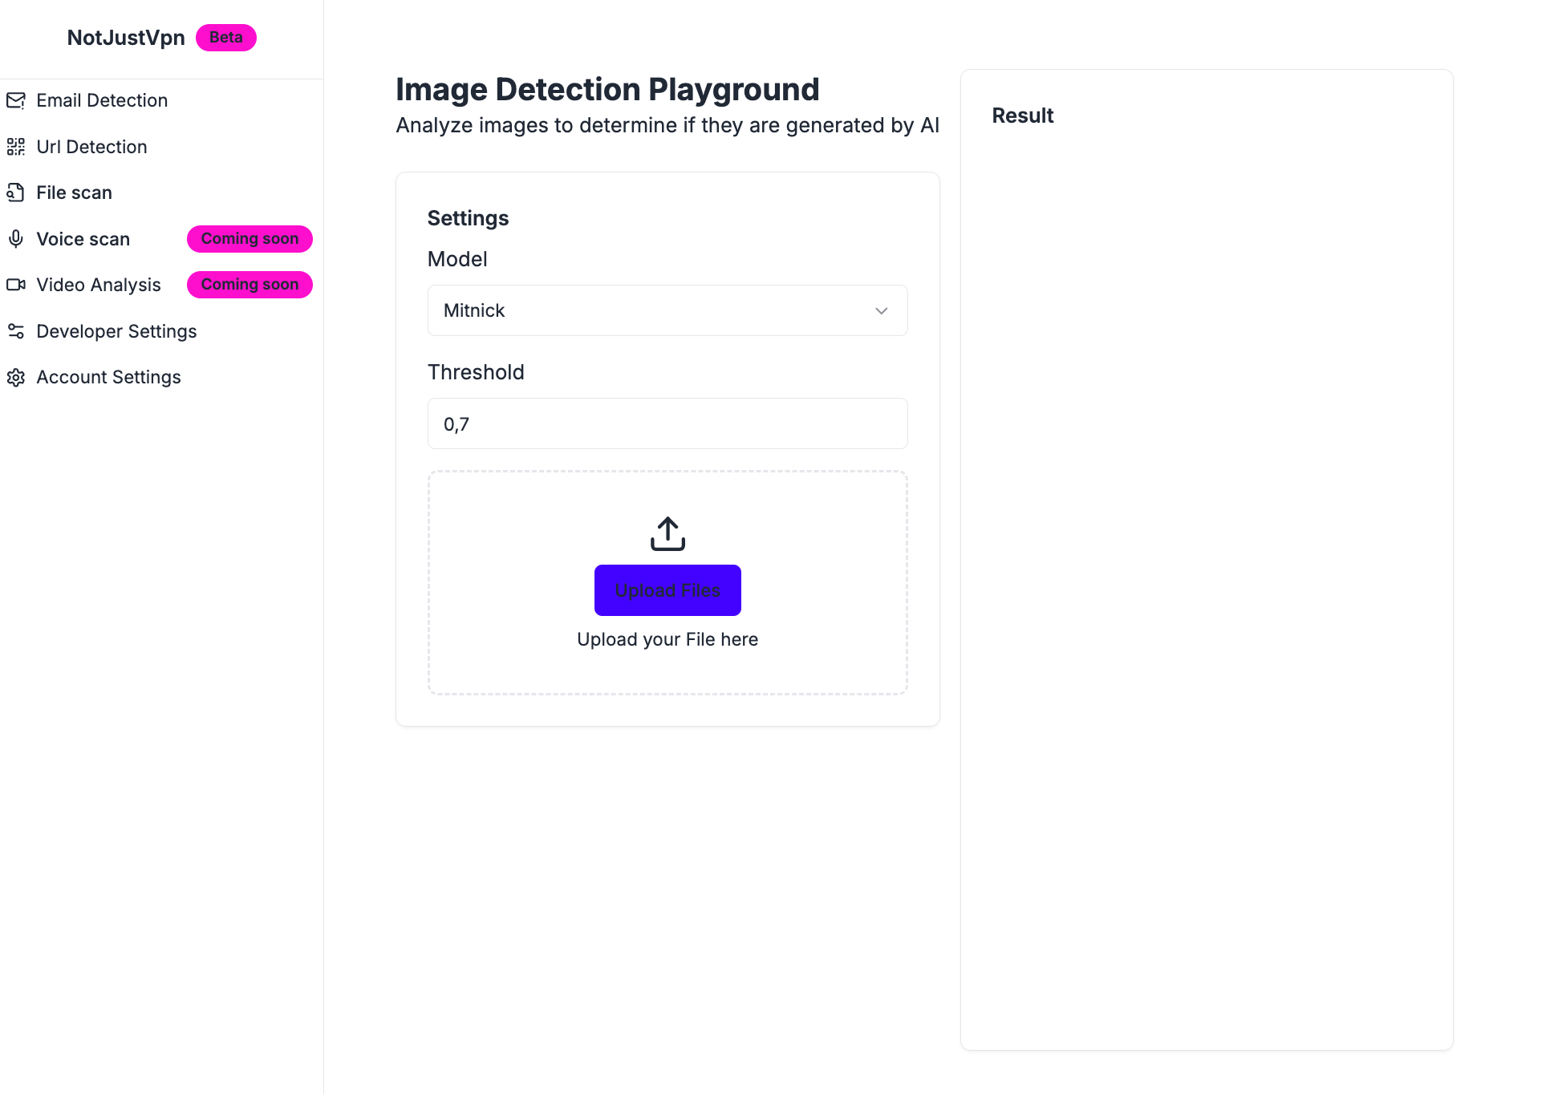Click the File scan document icon
This screenshot has height=1094, width=1558.
[x=16, y=192]
